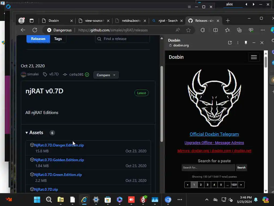The width and height of the screenshot is (274, 206).
Task: Close the view-source tab
Action: (108, 21)
